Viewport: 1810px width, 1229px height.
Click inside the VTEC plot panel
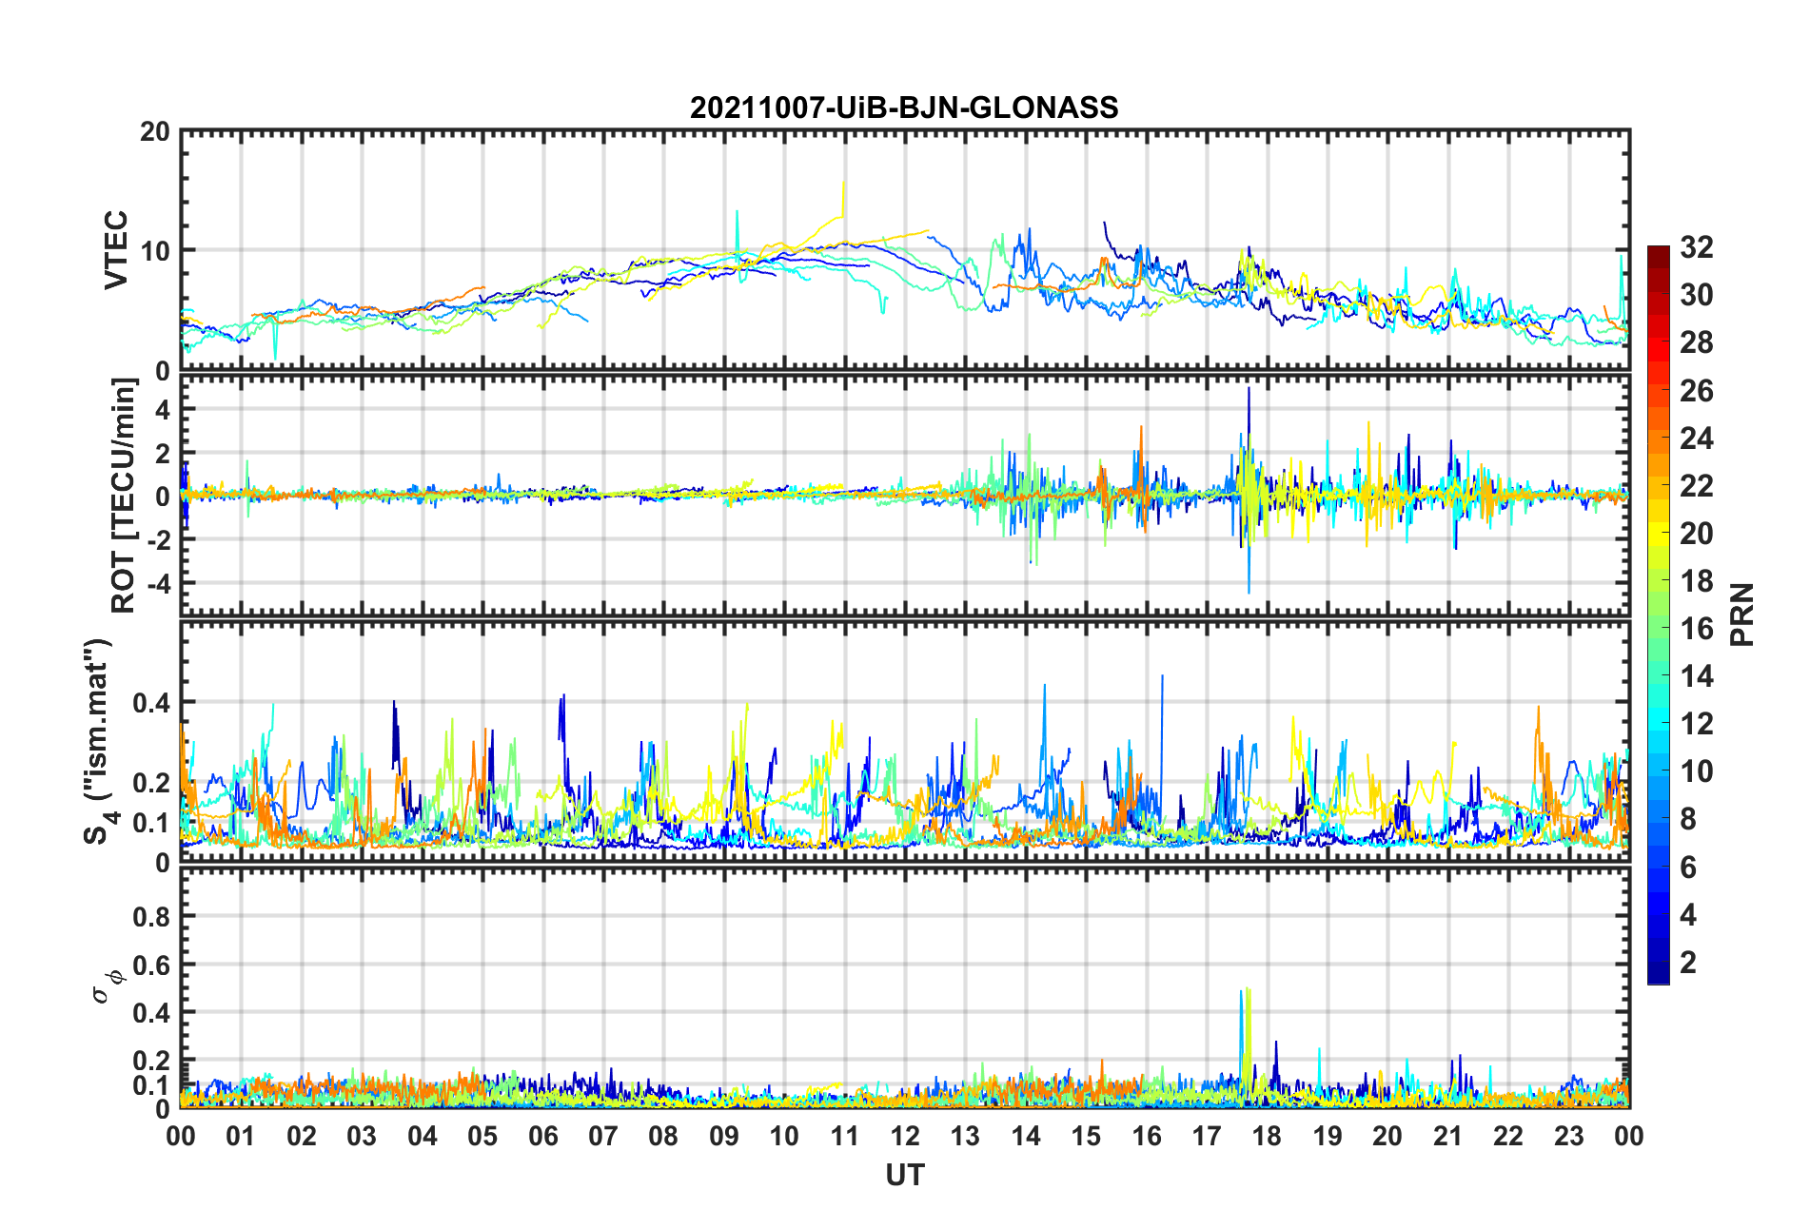[905, 251]
